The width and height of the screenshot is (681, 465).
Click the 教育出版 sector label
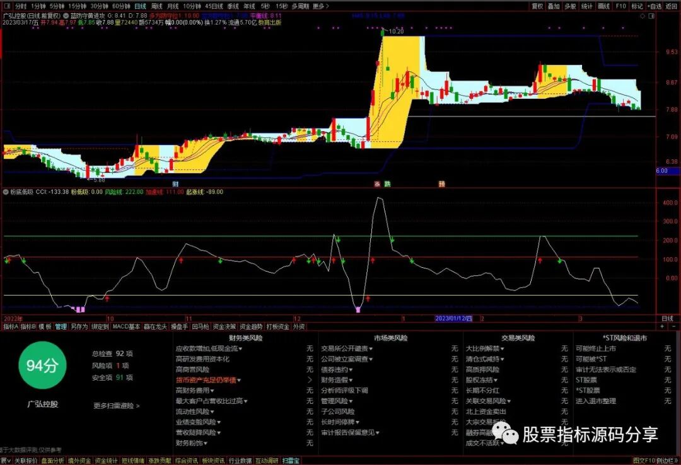[270, 22]
